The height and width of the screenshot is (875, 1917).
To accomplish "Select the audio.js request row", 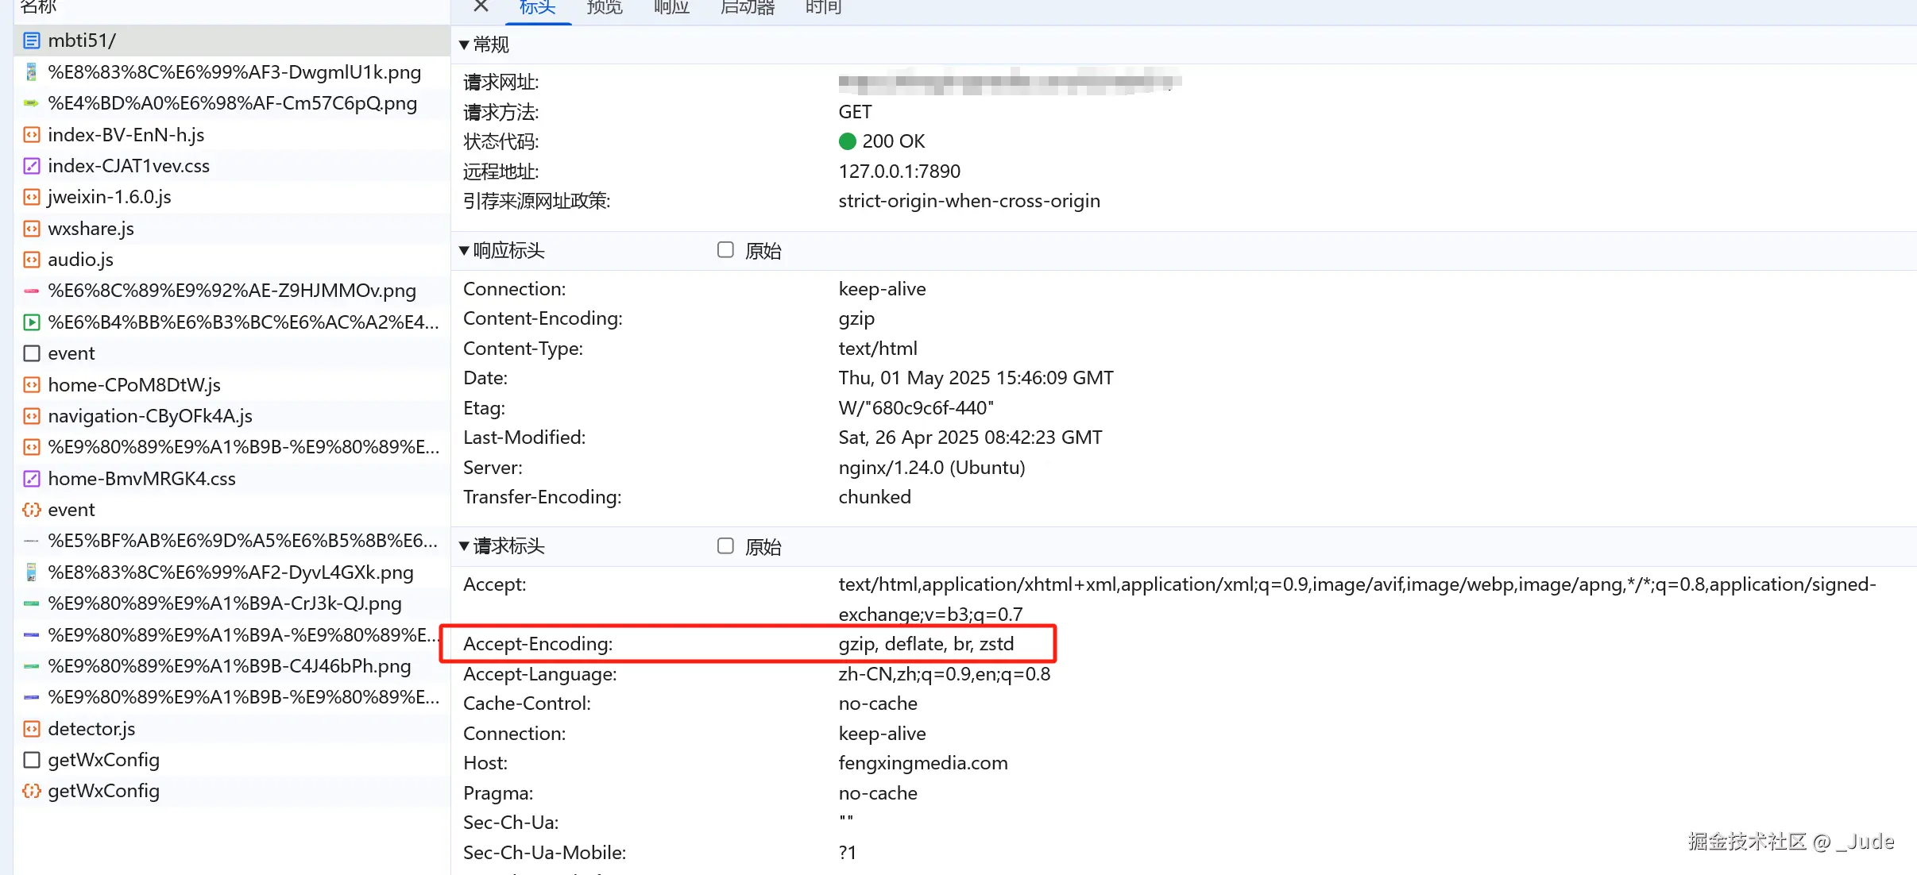I will click(x=80, y=260).
